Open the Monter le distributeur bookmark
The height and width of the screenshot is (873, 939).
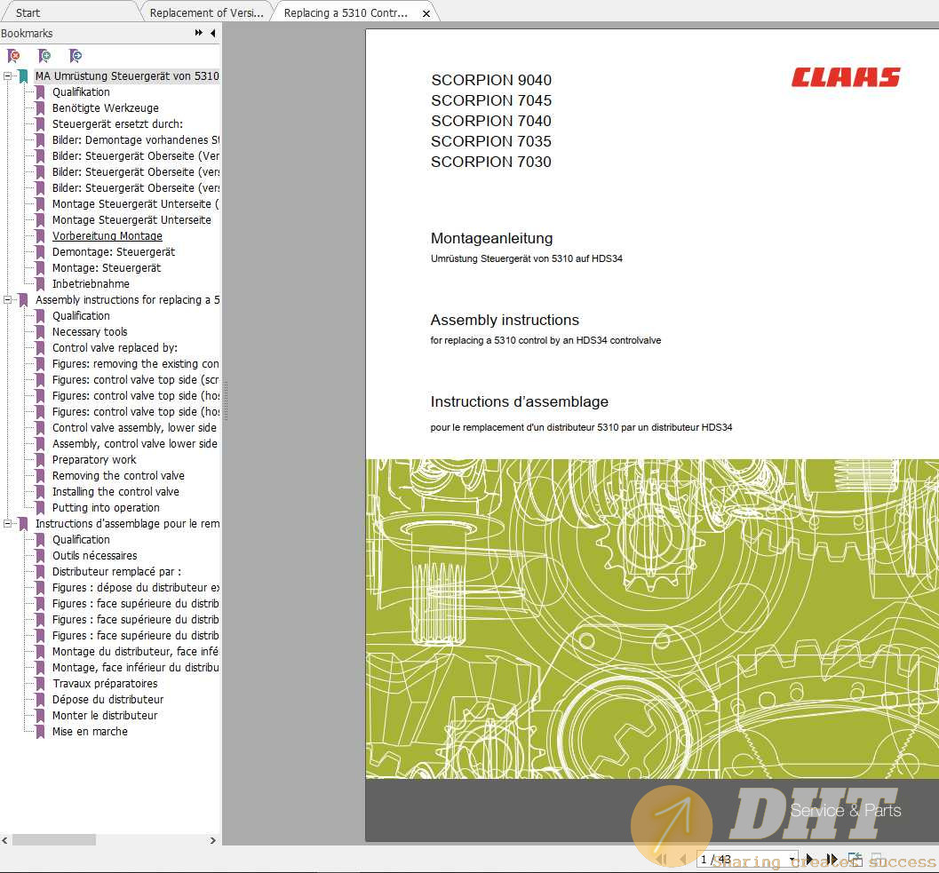[x=105, y=716]
